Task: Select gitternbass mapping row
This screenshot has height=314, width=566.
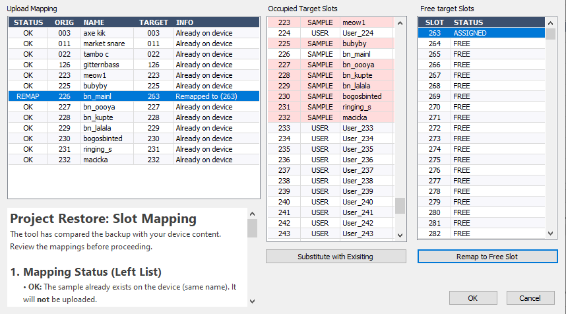Action: [x=133, y=65]
